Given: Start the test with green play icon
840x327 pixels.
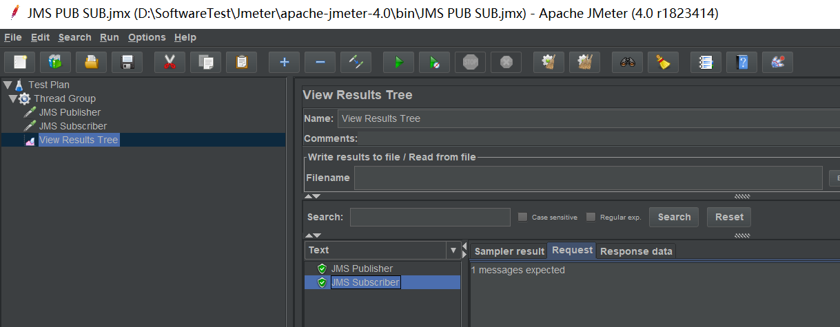Looking at the screenshot, I should [x=398, y=62].
